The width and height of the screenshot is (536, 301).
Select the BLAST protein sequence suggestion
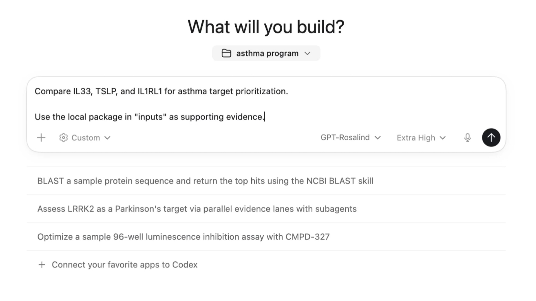coord(205,181)
